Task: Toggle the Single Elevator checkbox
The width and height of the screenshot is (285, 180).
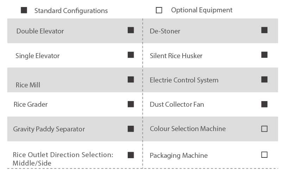Action: coord(131,55)
